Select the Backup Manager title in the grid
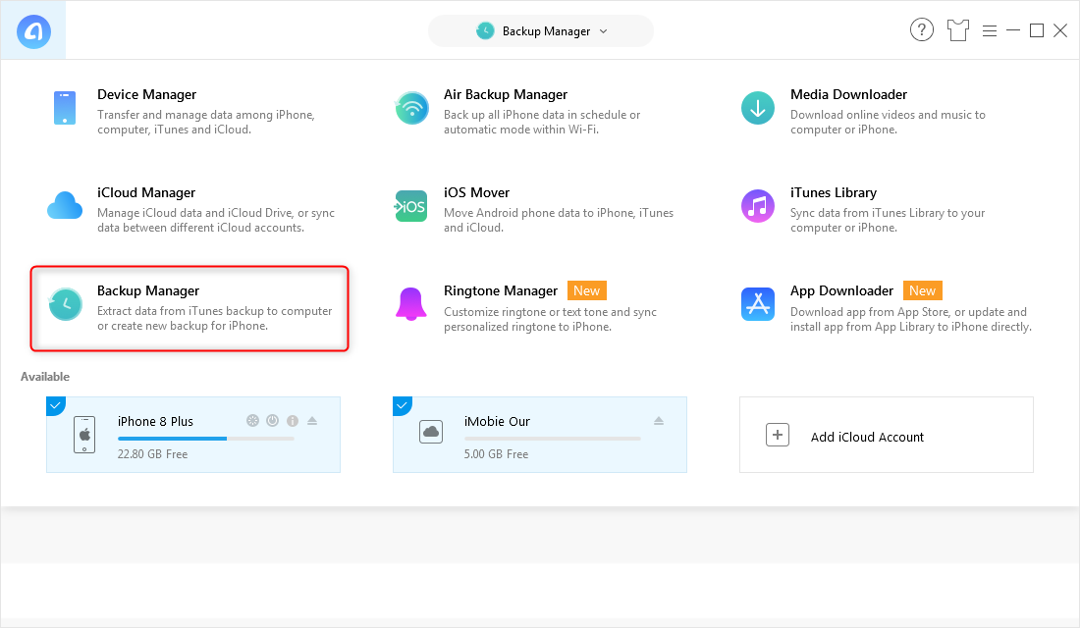Screen dimensions: 1080x628 click(x=148, y=290)
